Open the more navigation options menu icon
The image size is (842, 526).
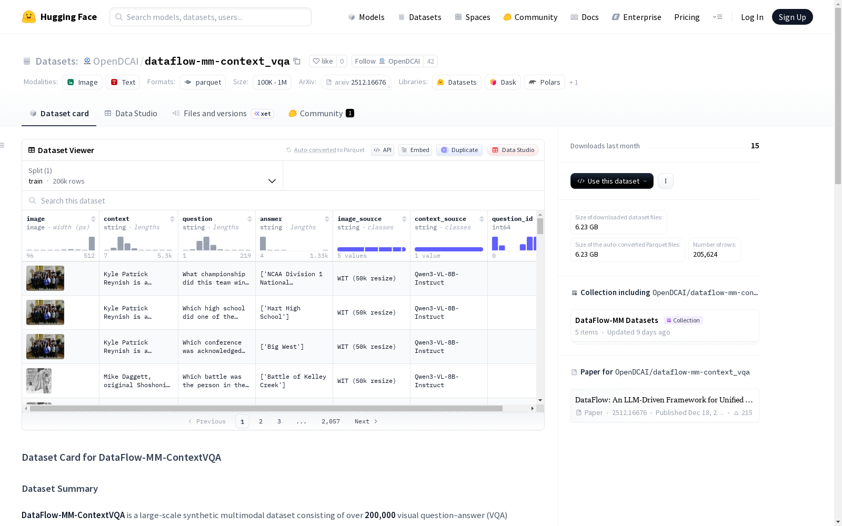(x=717, y=17)
